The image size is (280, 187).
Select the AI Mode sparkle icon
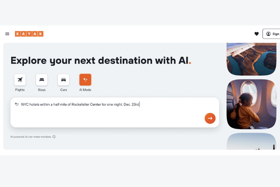click(x=85, y=80)
